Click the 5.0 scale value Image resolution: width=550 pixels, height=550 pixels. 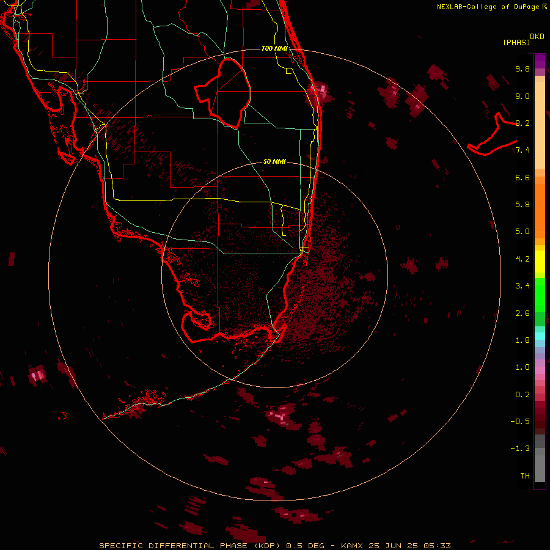point(522,232)
